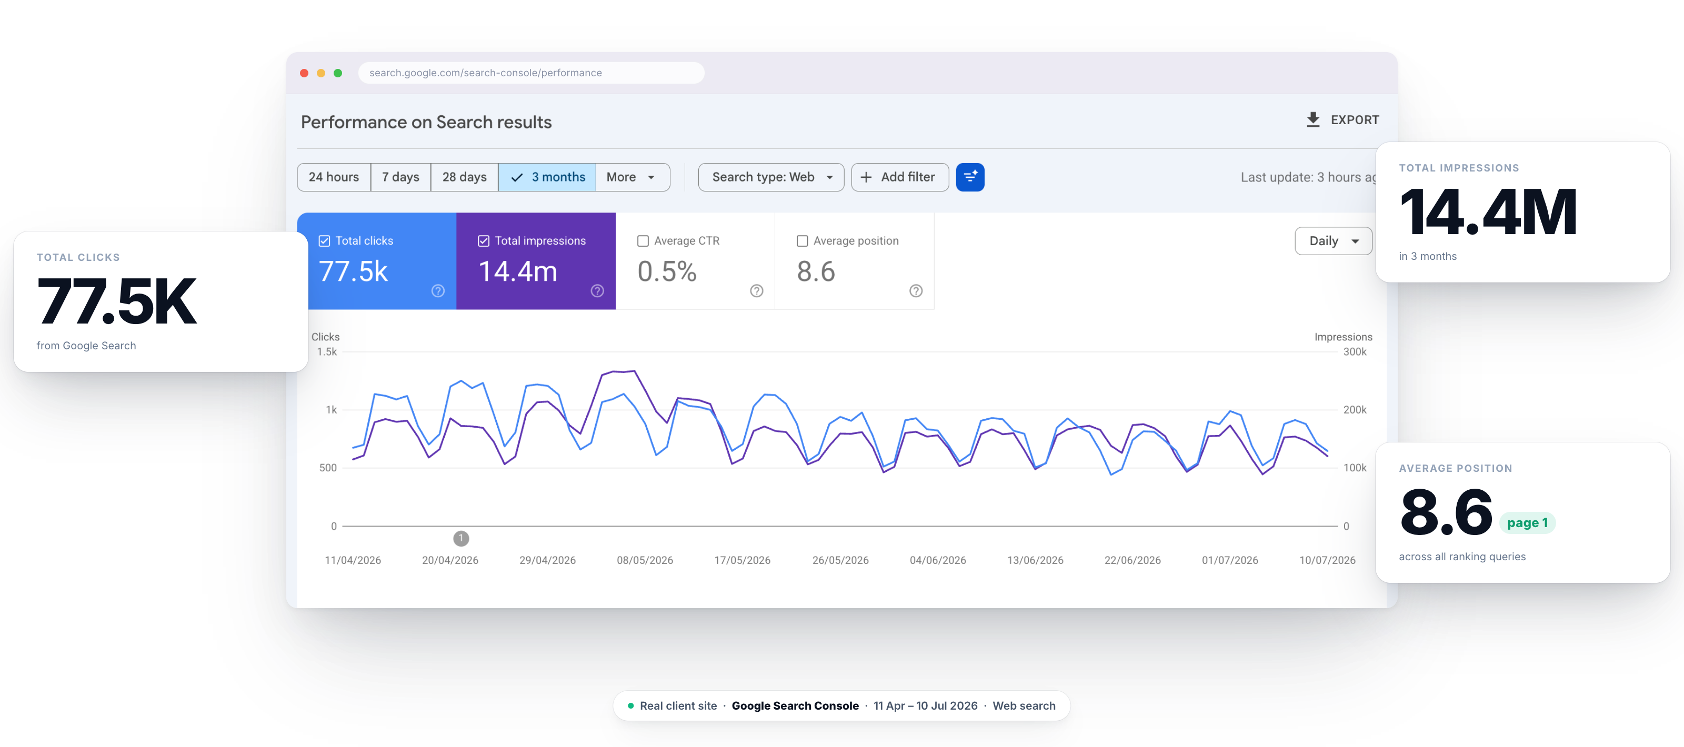Click the 200k Impressions axis label
The image size is (1684, 747).
1355,410
